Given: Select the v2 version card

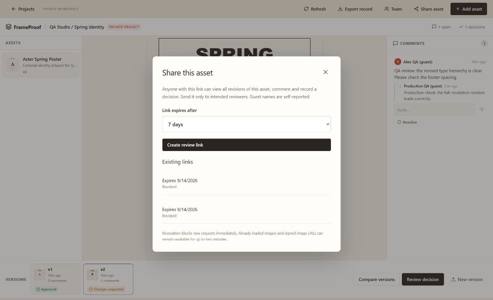Looking at the screenshot, I should pos(108,279).
